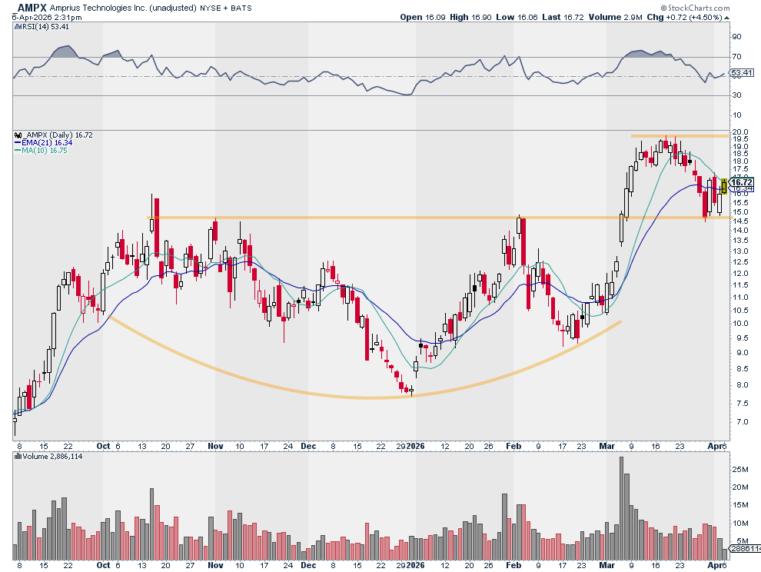The width and height of the screenshot is (761, 572).
Task: Click the Oct label on price date axis
Action: 103,446
